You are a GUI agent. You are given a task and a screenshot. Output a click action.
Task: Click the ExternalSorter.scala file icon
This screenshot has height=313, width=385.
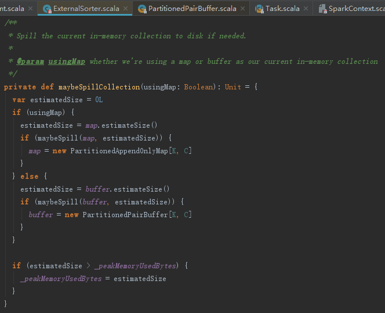(47, 9)
